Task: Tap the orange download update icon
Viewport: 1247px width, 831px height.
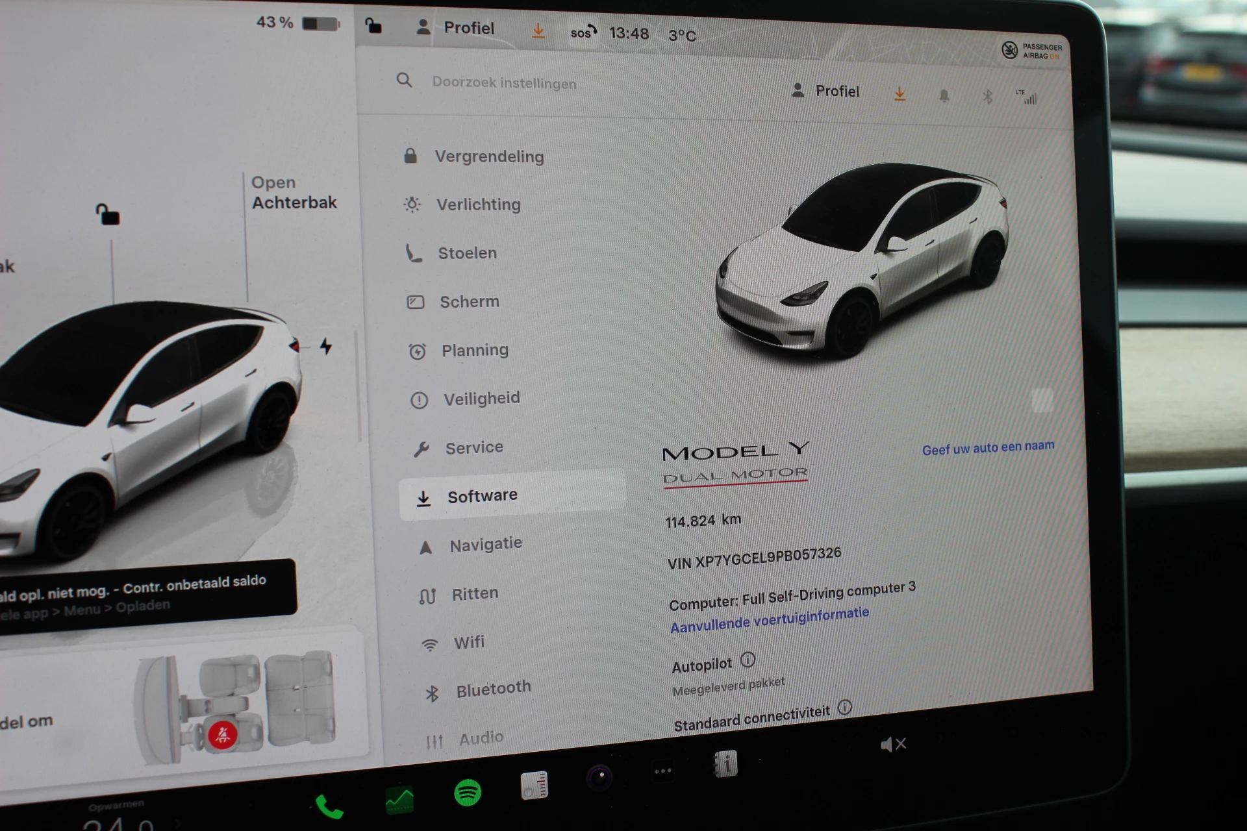Action: click(x=900, y=95)
